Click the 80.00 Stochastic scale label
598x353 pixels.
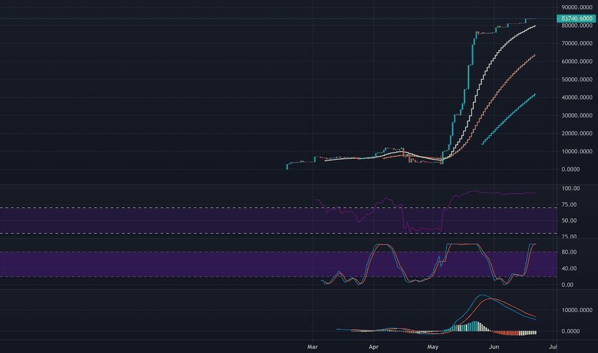[x=569, y=252]
